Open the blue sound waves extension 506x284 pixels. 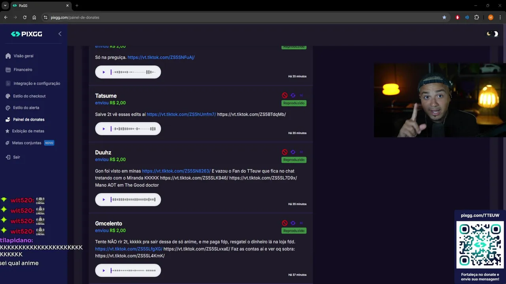(x=467, y=17)
